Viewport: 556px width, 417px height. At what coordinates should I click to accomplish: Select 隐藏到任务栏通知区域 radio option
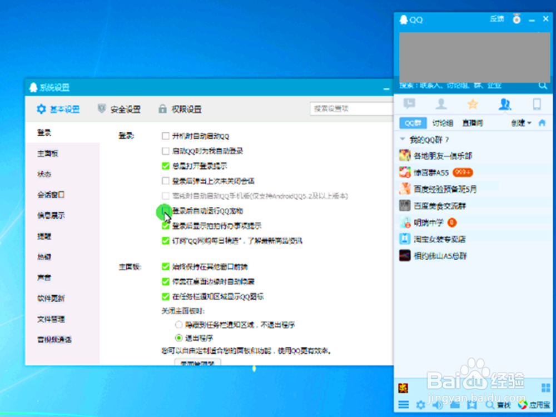(178, 325)
